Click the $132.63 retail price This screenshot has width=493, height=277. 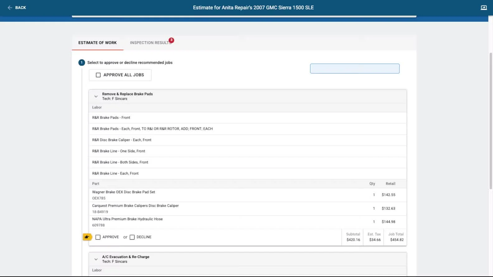click(388, 209)
